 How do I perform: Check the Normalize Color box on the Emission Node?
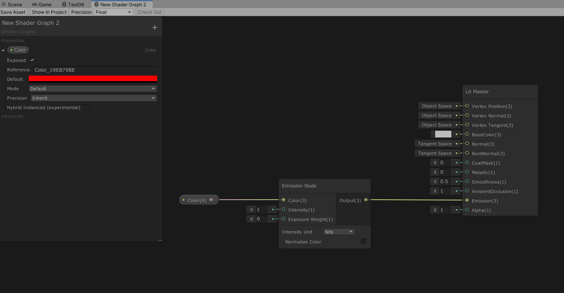363,241
